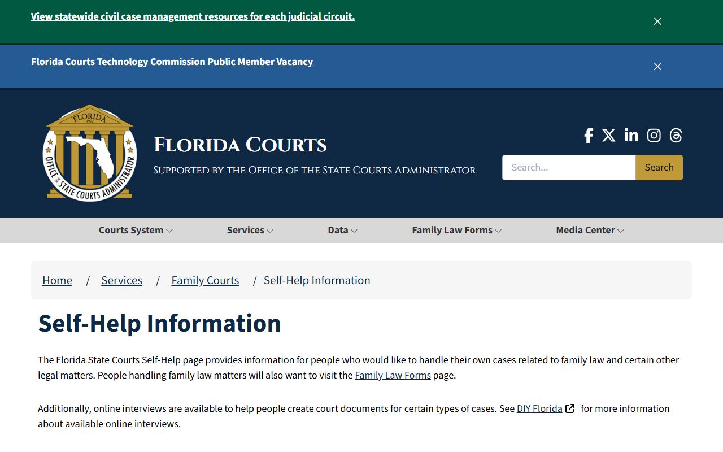Screen dimensions: 723x452
Task: Go to Home in the breadcrumb
Action: point(58,280)
